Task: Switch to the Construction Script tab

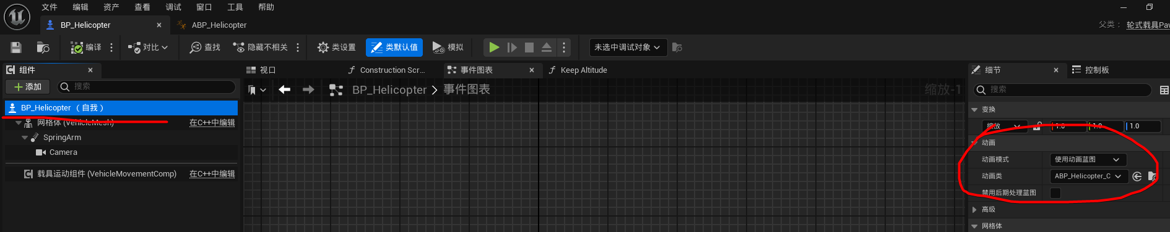Action: 392,70
